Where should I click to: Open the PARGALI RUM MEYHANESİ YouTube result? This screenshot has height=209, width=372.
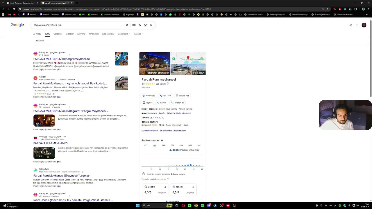[x=51, y=143]
